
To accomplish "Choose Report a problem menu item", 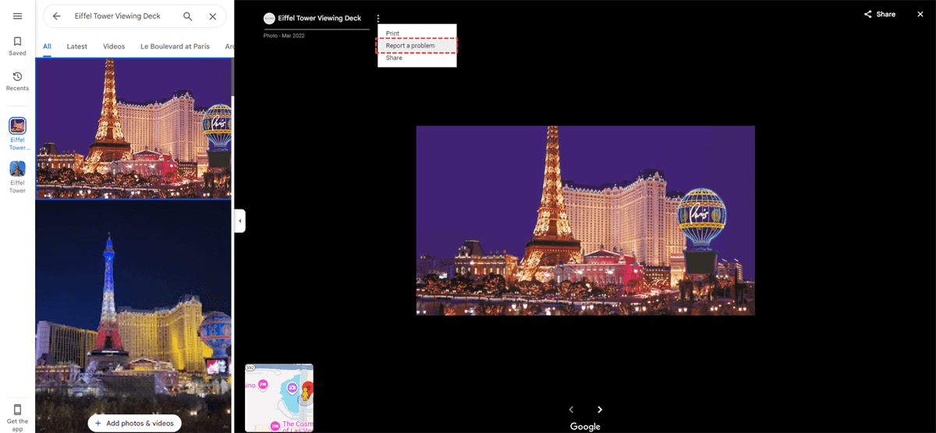I will tap(417, 46).
